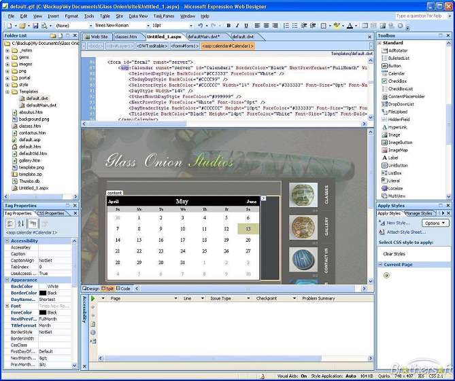The image size is (455, 381).
Task: Click Clear Styles
Action: point(394,254)
